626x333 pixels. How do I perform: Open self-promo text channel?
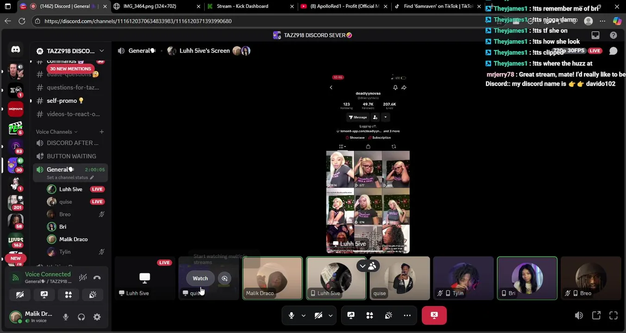(71, 100)
